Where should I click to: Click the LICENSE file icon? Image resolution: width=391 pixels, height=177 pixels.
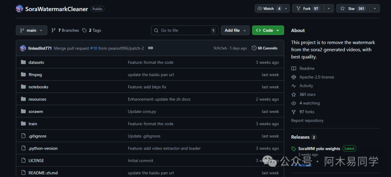pos(24,161)
